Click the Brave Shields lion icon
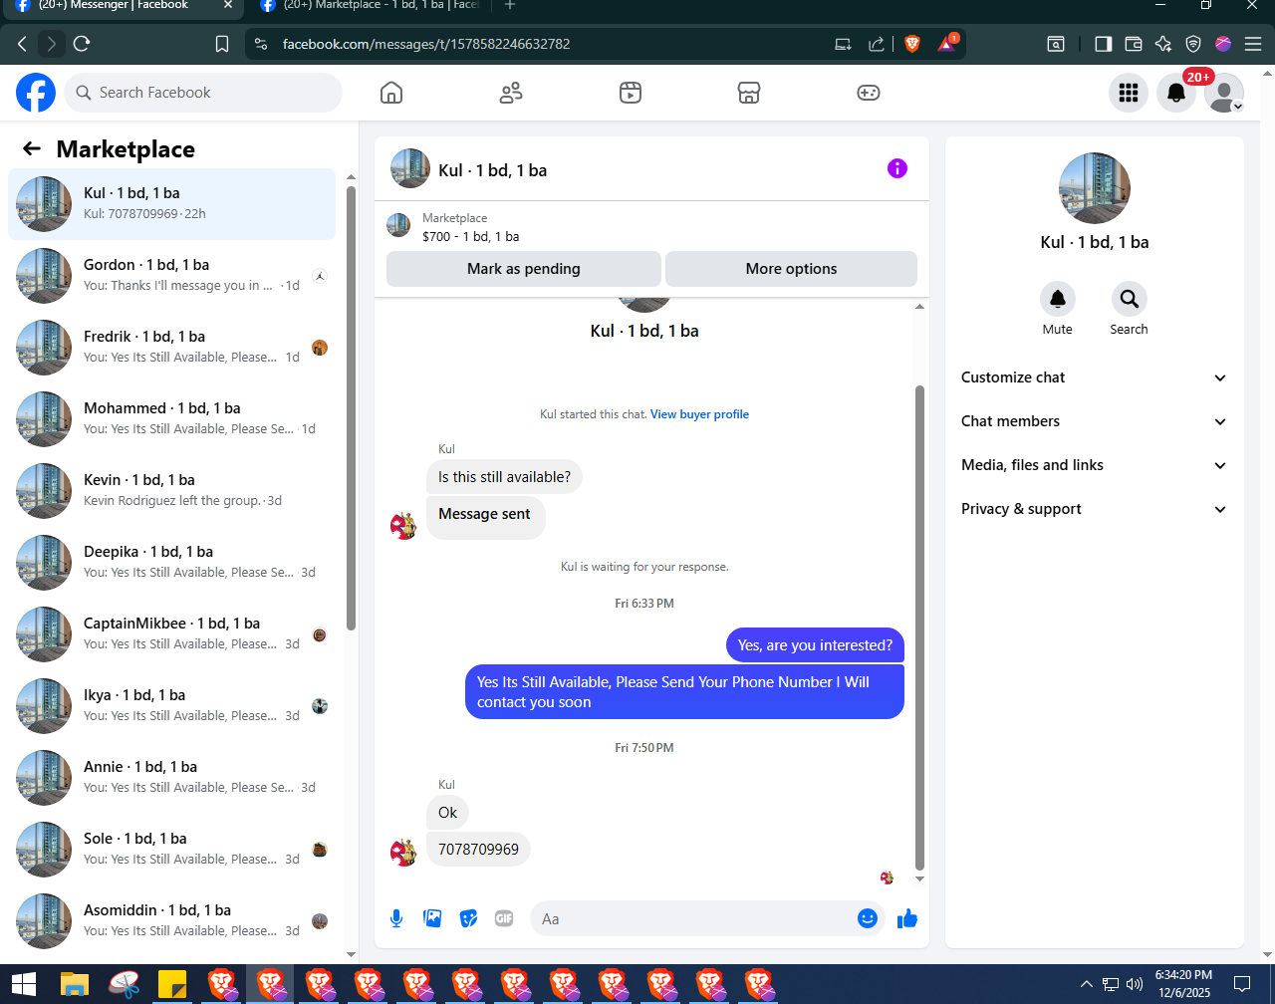Image resolution: width=1275 pixels, height=1004 pixels. [912, 44]
